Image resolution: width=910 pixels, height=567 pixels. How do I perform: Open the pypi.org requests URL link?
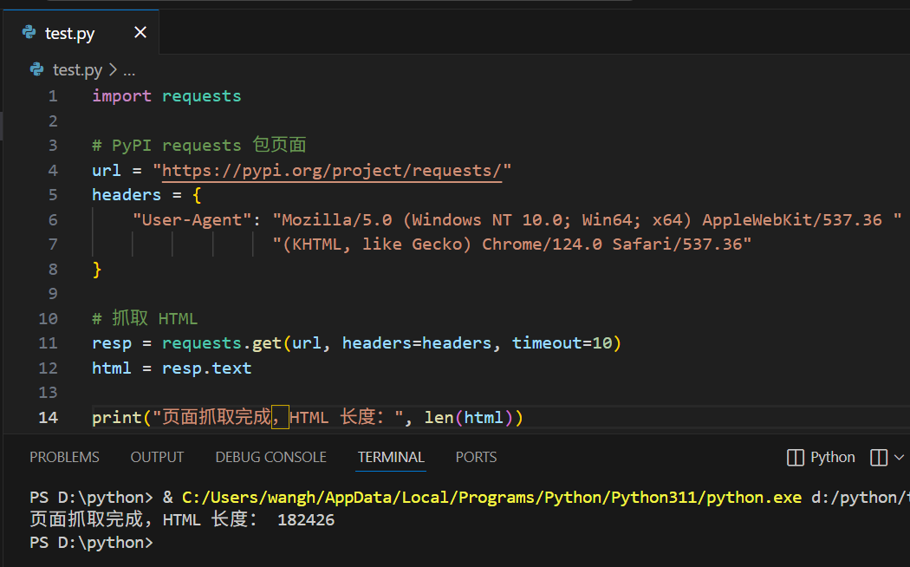coord(332,170)
